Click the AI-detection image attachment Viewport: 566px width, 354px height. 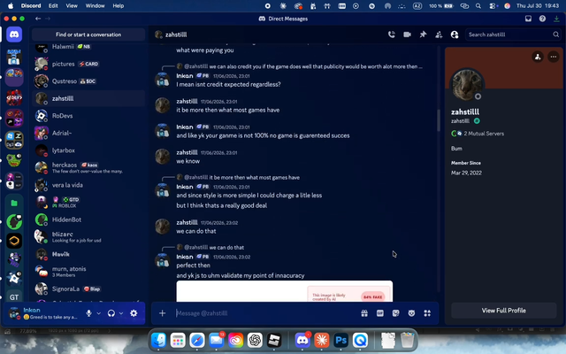(x=285, y=291)
